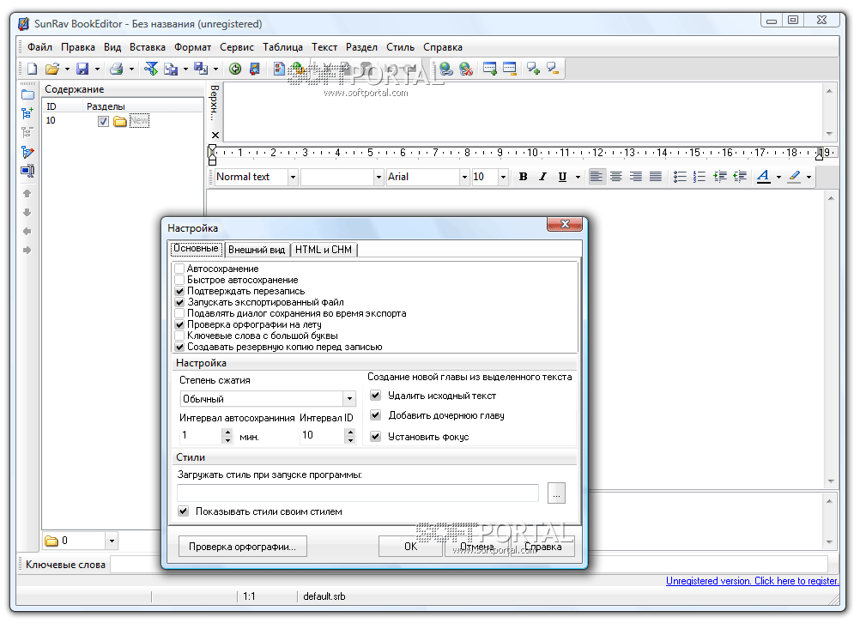Screen dimensions: 854x623
Task: Center the paragraph text
Action: coord(616,177)
